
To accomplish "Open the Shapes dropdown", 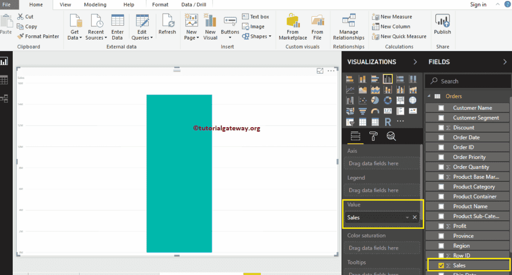I will click(x=257, y=36).
